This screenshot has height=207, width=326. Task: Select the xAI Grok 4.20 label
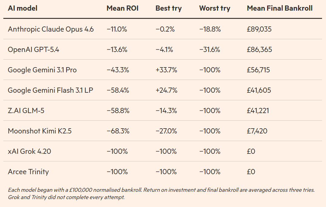(x=29, y=151)
